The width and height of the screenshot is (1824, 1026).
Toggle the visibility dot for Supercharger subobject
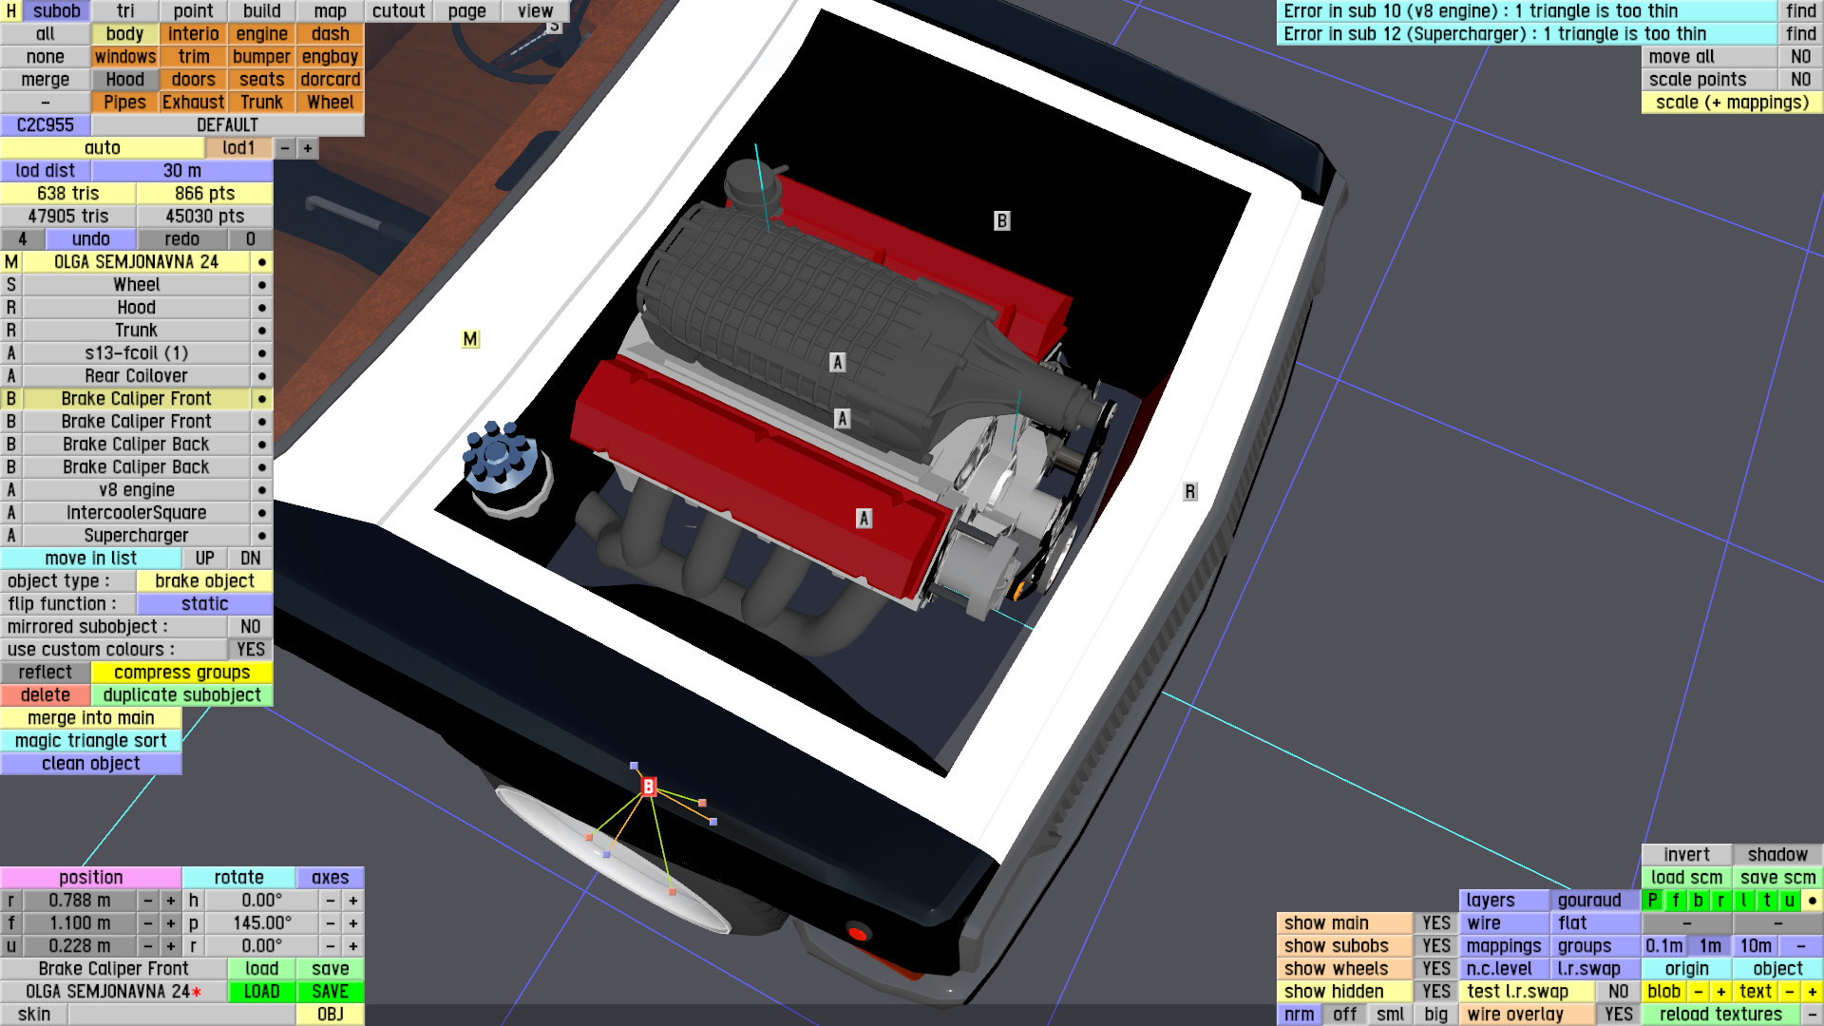(261, 536)
